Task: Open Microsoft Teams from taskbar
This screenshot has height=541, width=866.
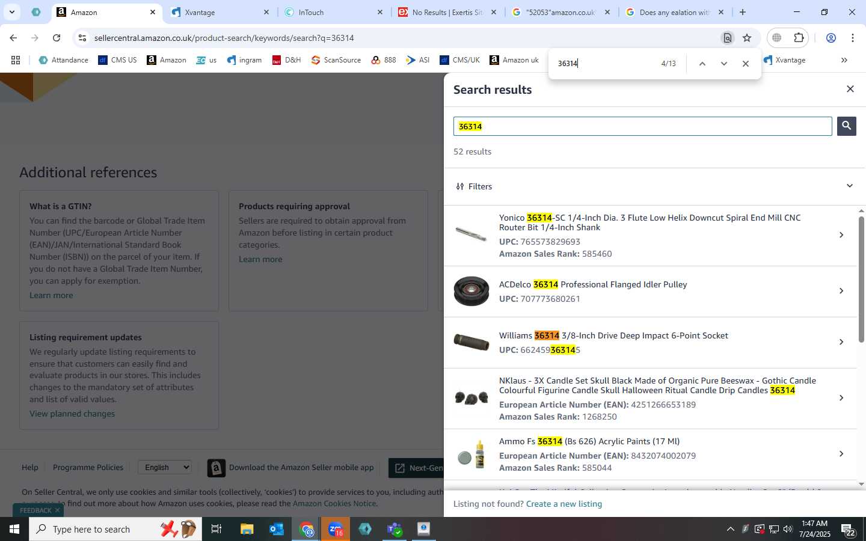Action: tap(395, 529)
